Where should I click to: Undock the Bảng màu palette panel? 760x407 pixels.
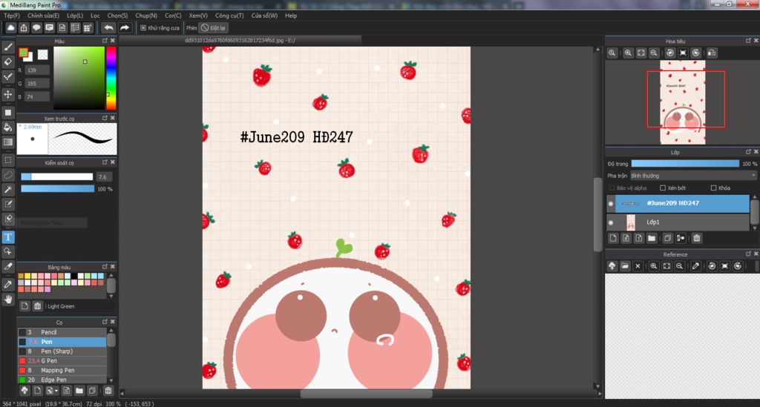point(105,267)
